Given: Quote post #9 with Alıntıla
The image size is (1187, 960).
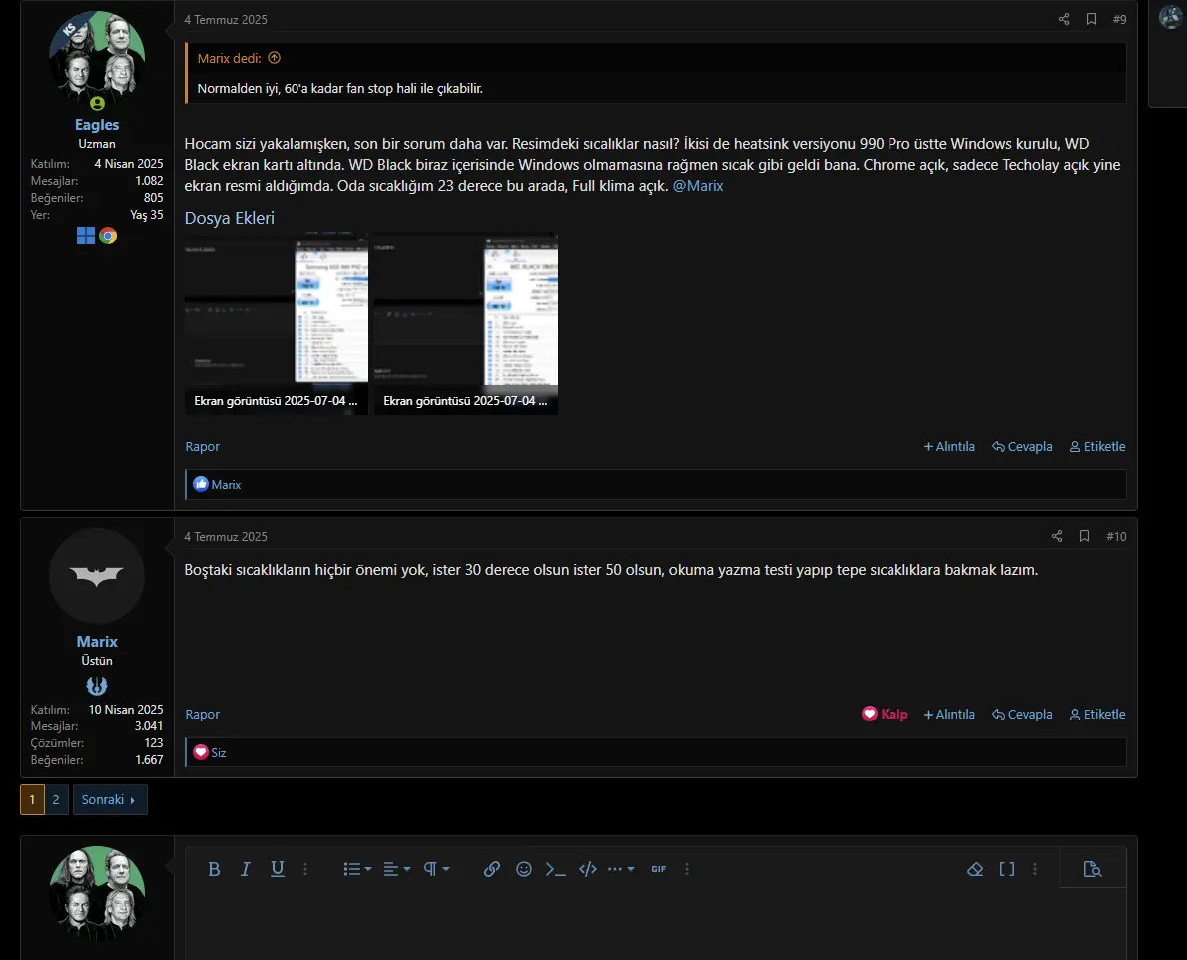Looking at the screenshot, I should click(x=949, y=446).
